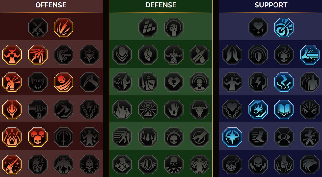Select the crossed swords mastery in Offense
This screenshot has width=322, height=177.
(x=38, y=27)
